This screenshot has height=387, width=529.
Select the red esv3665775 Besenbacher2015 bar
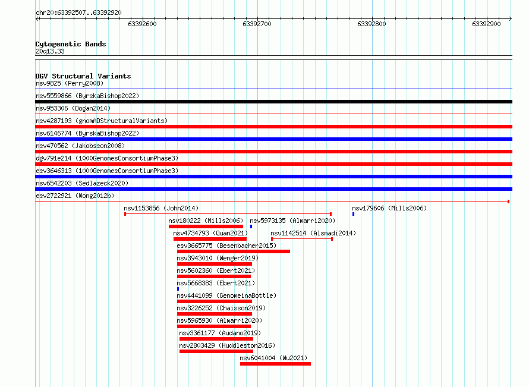[x=234, y=251]
